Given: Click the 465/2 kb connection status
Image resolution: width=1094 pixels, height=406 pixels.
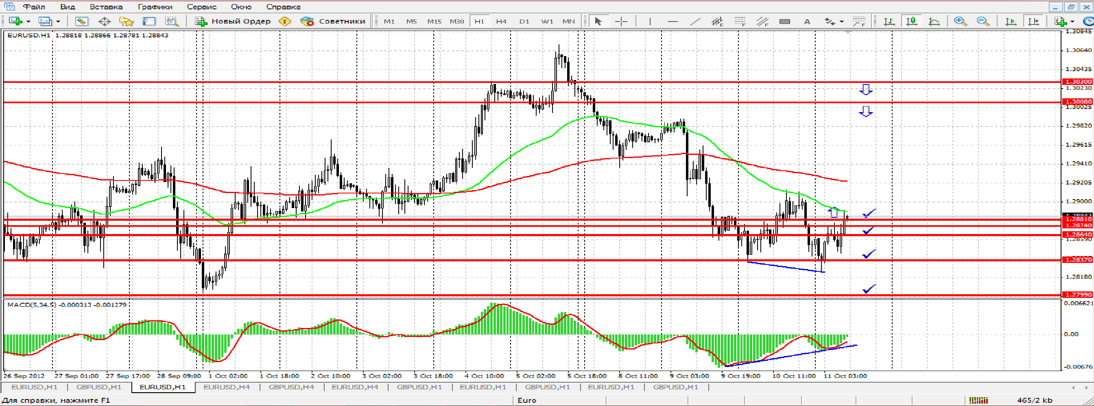Looking at the screenshot, I should coord(1035,400).
